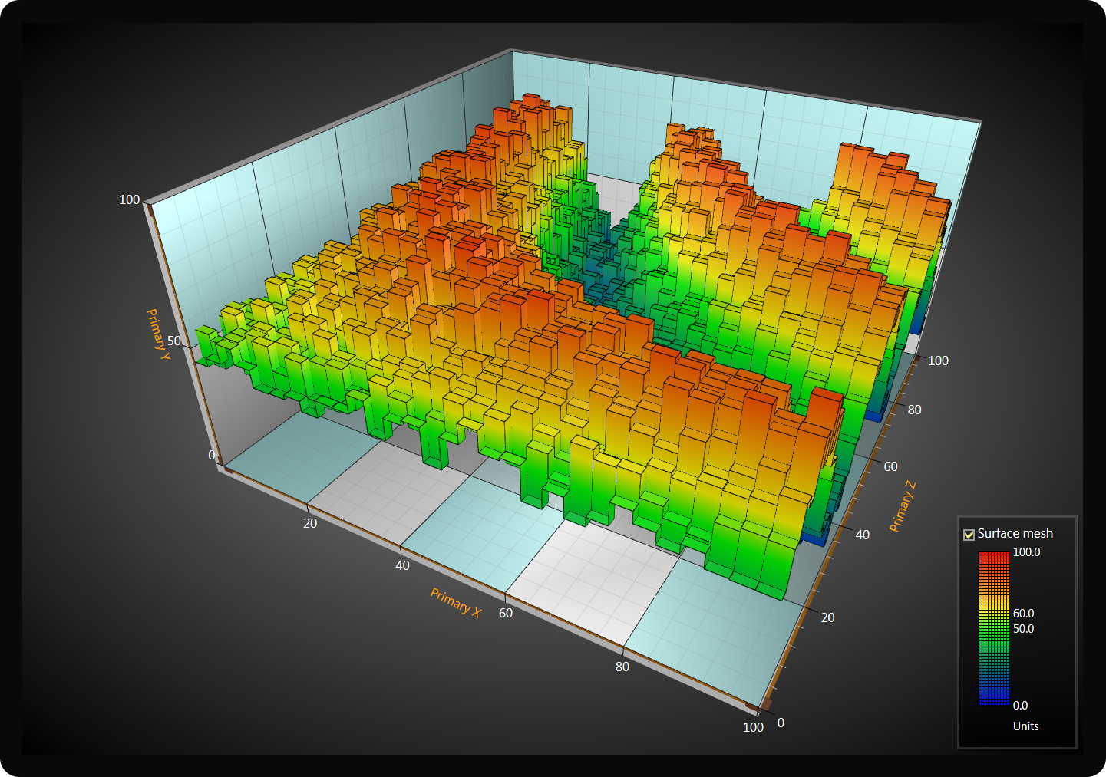Image resolution: width=1106 pixels, height=777 pixels.
Task: Select the 60.0 value on the legend scale
Action: [1023, 614]
